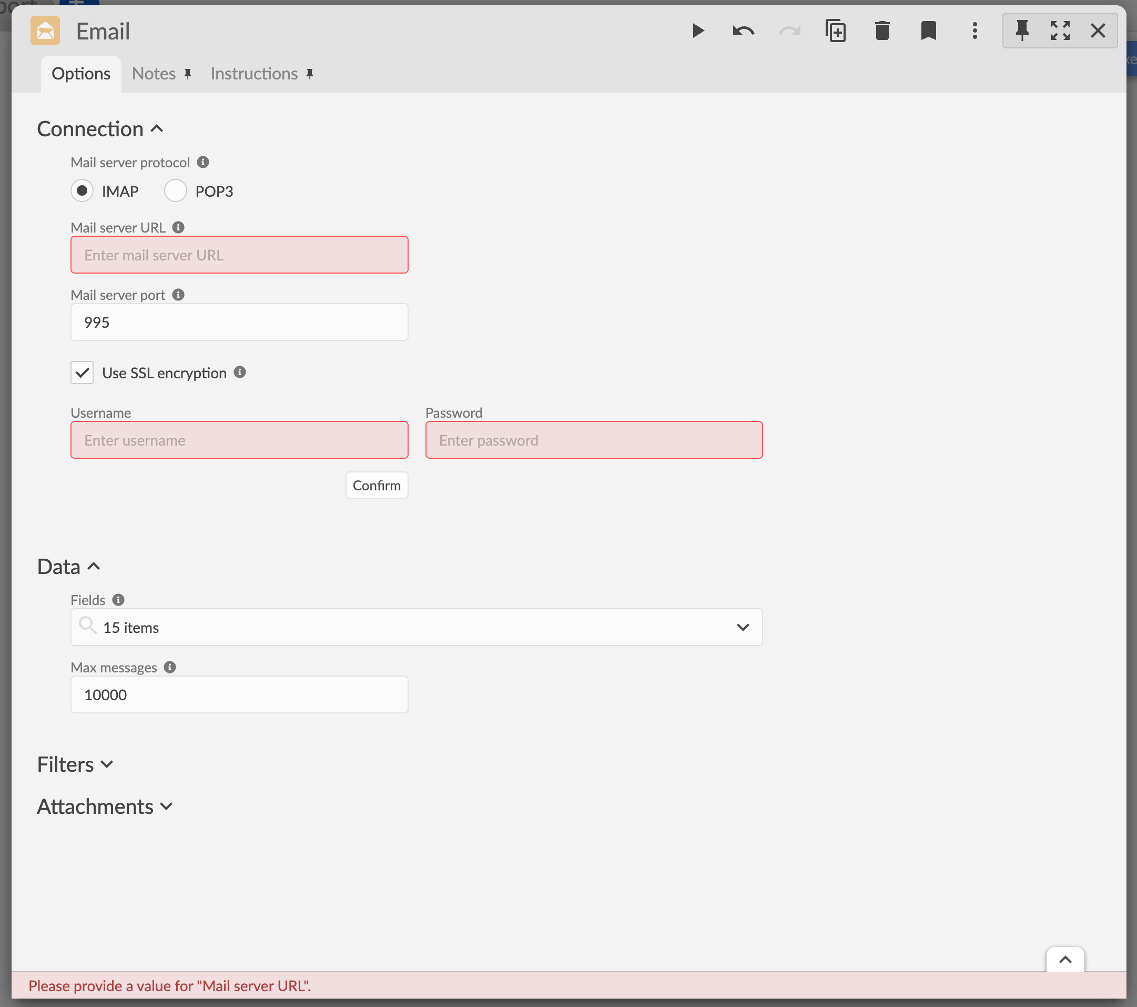Expand panel with fullscreen icon
The image size is (1137, 1007).
pos(1060,31)
